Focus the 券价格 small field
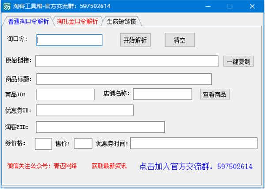Screen dimensions: 265x189 point(43,144)
